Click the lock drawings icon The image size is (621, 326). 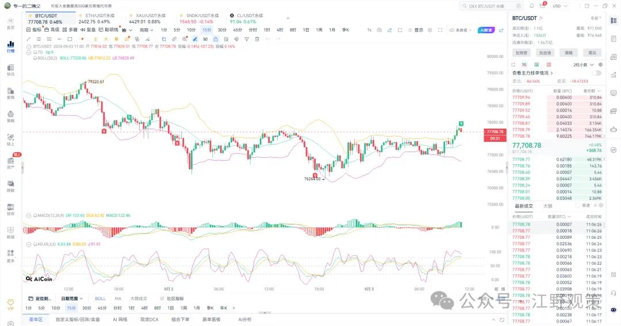216,39
